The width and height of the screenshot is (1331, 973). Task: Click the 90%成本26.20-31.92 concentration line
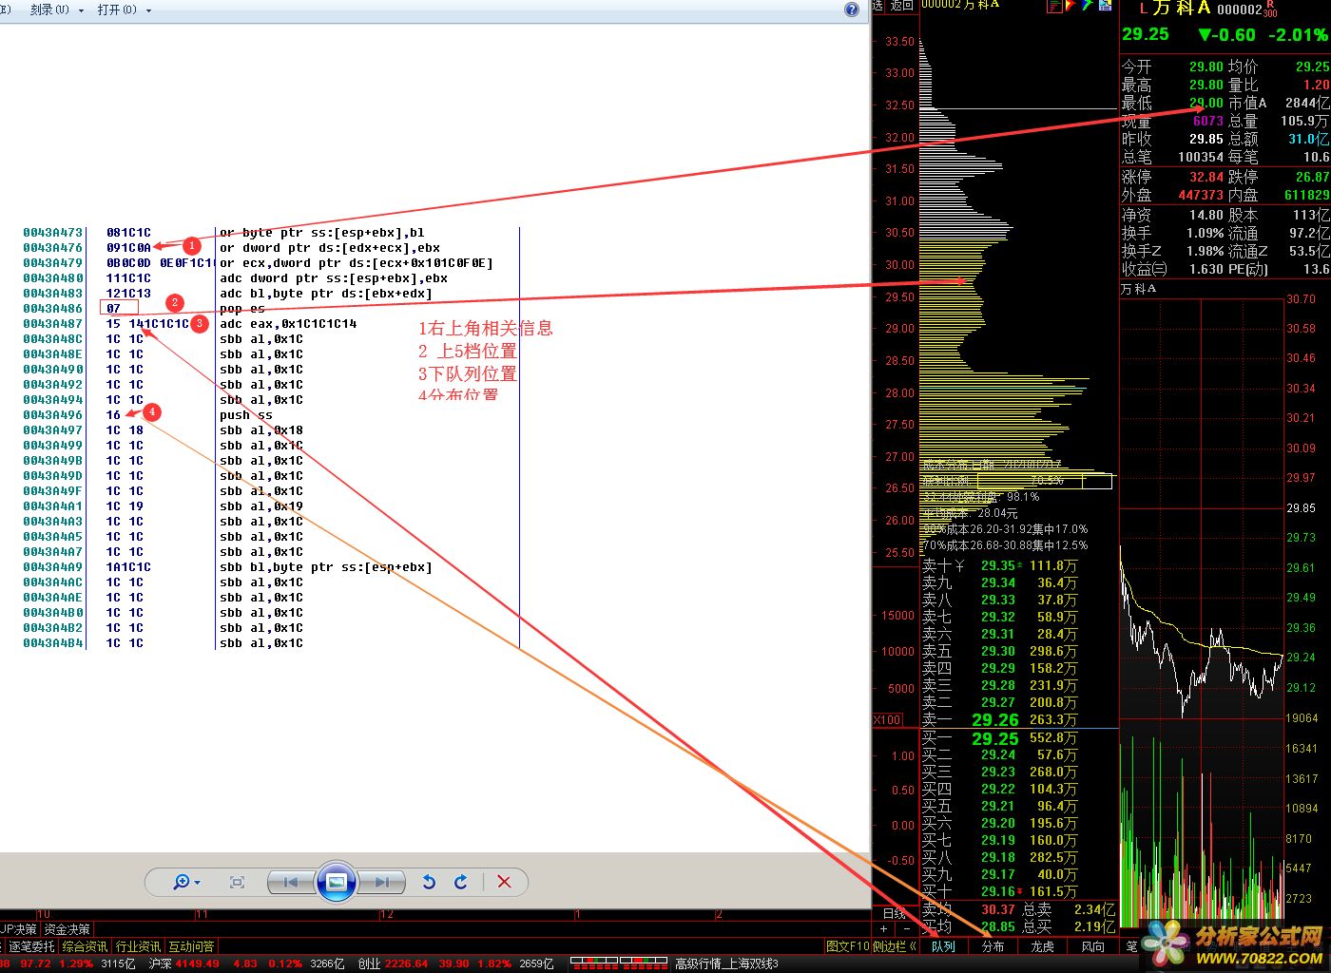point(1005,529)
